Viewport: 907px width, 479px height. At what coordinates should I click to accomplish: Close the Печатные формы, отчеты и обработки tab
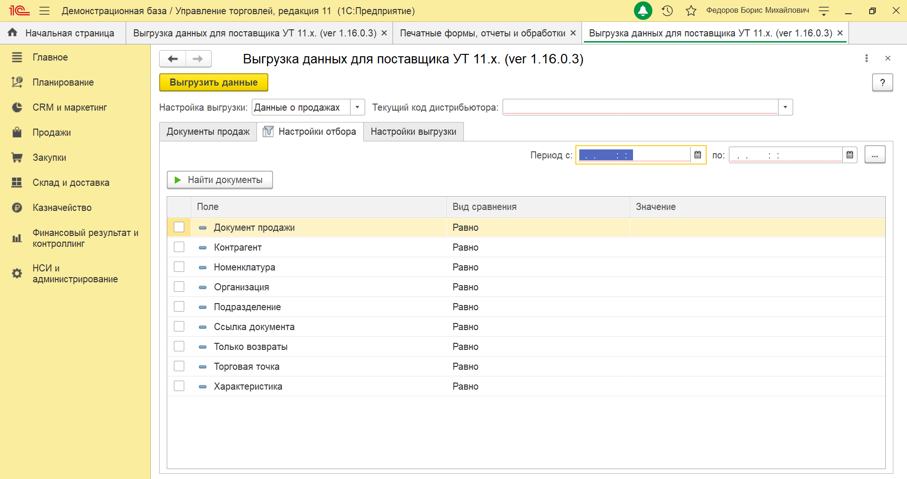573,33
